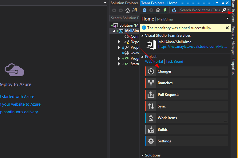Expand the Startup.cs node
This screenshot has height=158, width=238.
pos(119,64)
